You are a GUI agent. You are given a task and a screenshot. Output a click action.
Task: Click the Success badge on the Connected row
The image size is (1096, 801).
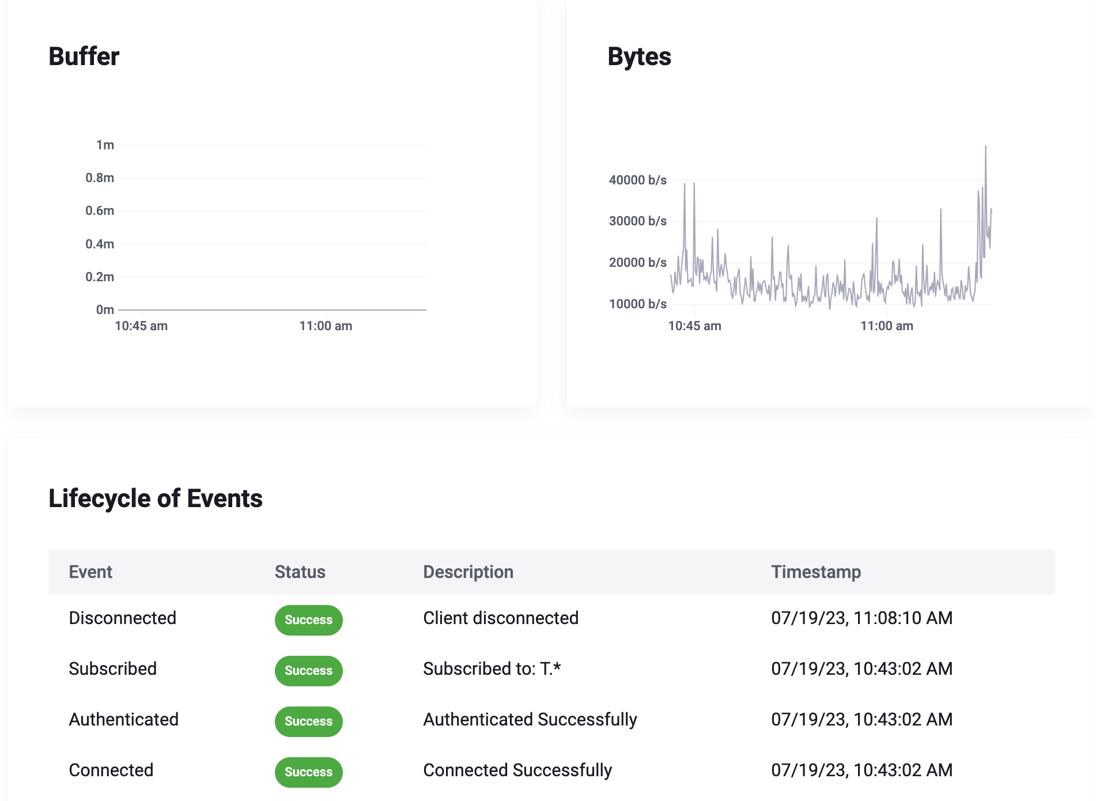[308, 772]
